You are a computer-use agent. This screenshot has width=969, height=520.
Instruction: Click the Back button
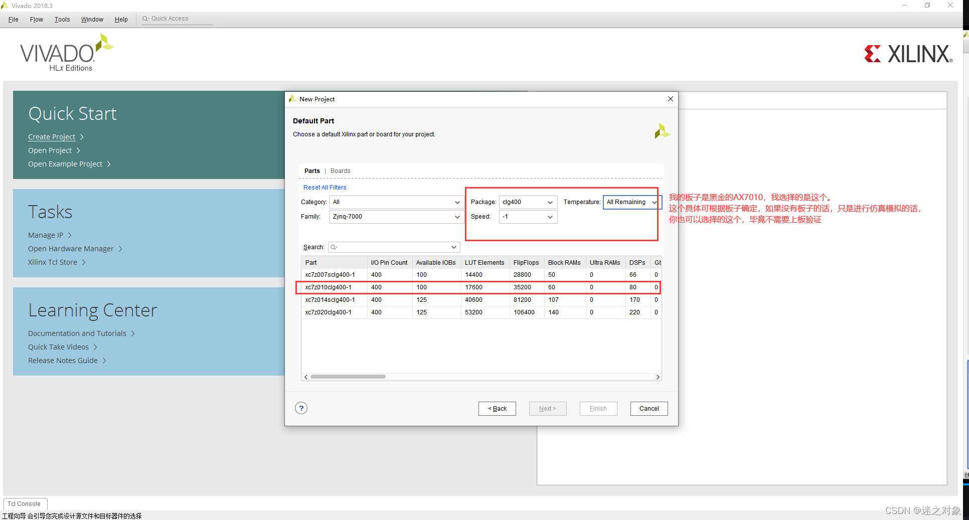497,409
